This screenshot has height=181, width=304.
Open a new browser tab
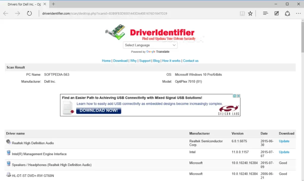pyautogui.click(x=53, y=4)
